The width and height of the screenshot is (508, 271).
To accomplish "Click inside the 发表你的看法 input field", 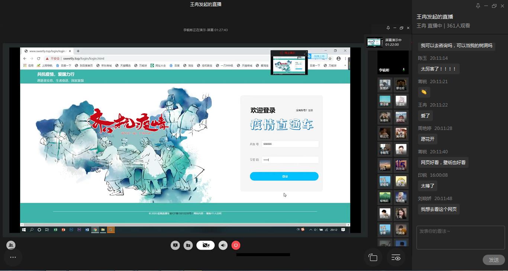I will point(460,238).
